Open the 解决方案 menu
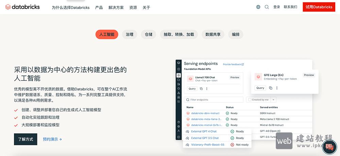The image size is (340, 156). pos(116,7)
